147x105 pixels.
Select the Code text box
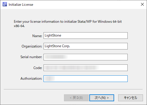click(x=86, y=68)
